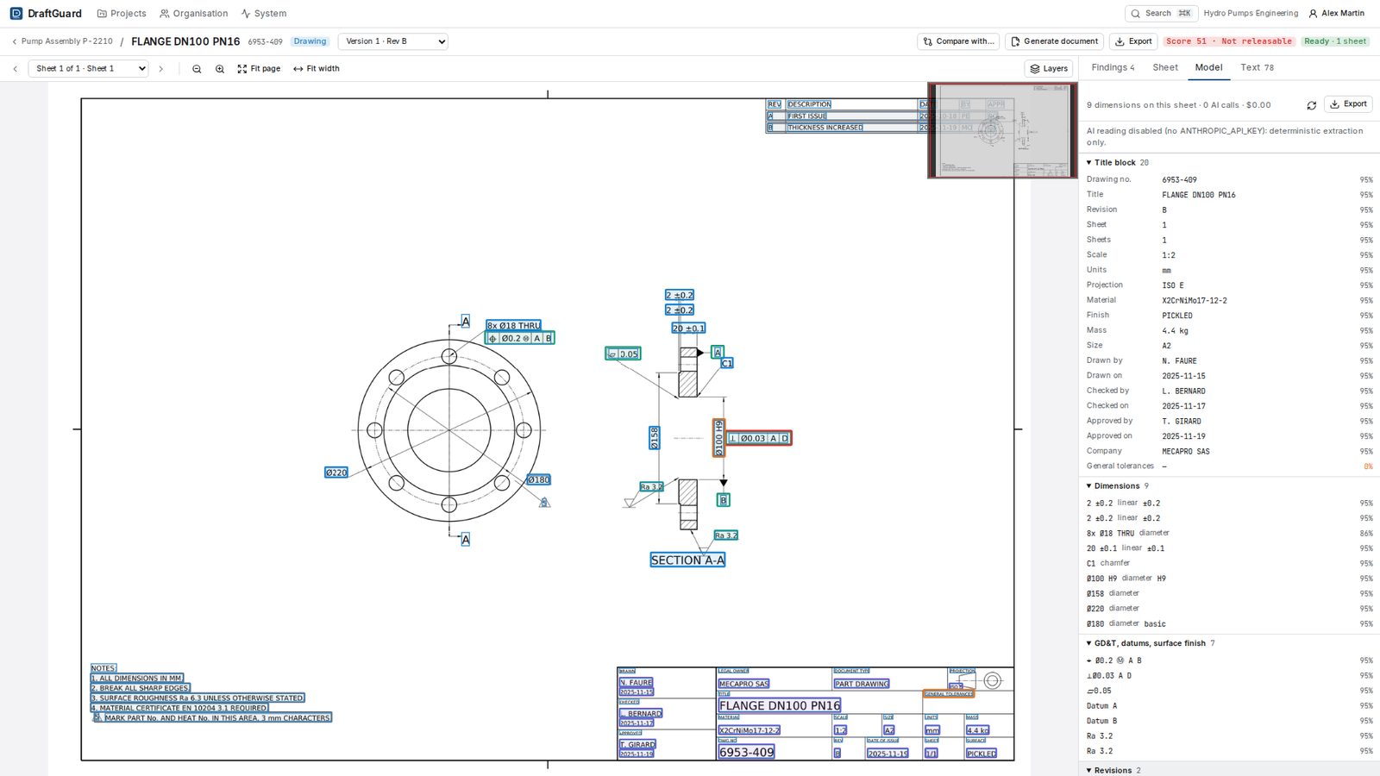
Task: Select the General tolerances row
Action: coord(1229,466)
